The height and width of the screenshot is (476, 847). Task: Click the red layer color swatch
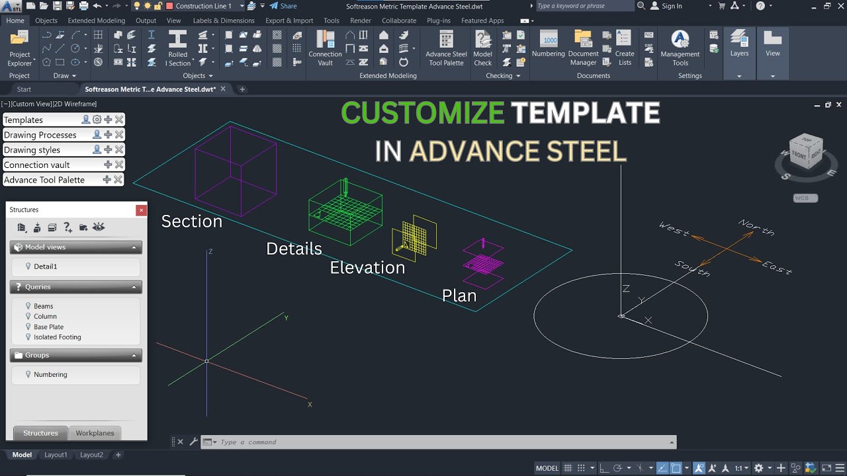click(169, 6)
